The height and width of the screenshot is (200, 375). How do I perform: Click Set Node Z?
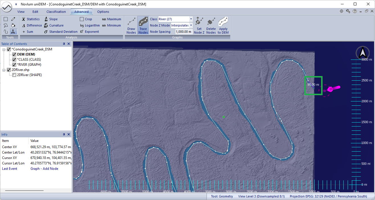click(199, 26)
